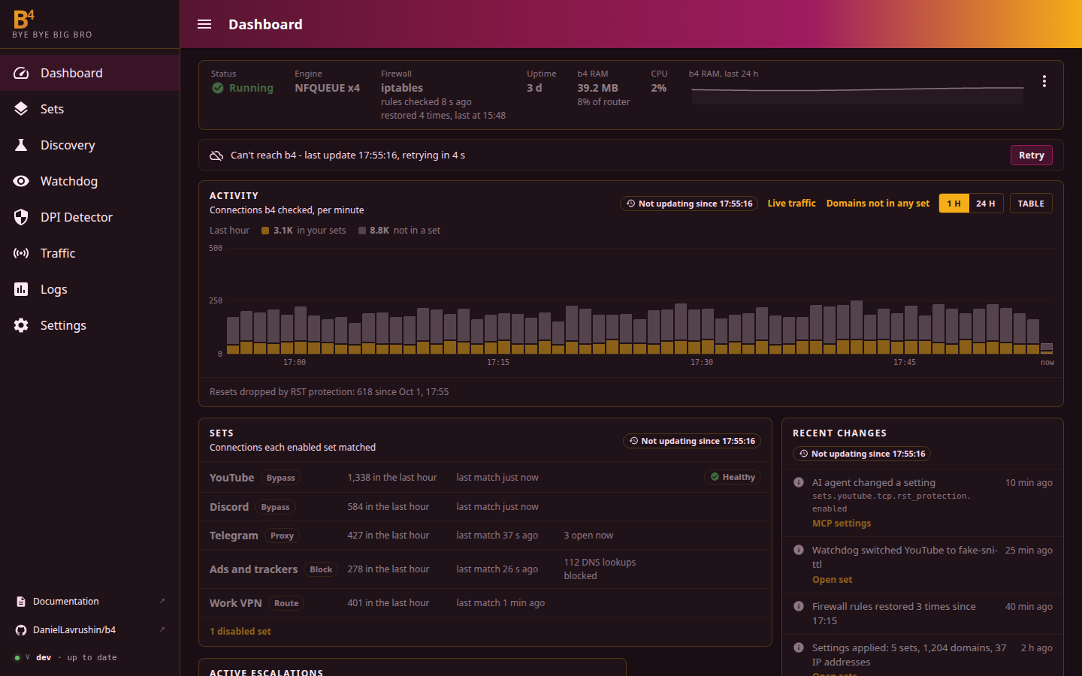The image size is (1082, 676).
Task: Click the Watchdog eye icon
Action: [21, 181]
